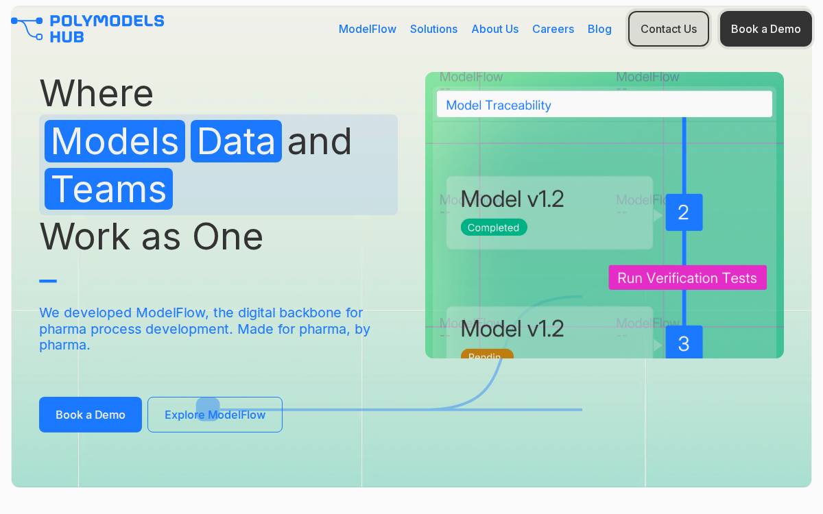Image resolution: width=823 pixels, height=514 pixels.
Task: Select the Run Verification Tests label
Action: (687, 278)
